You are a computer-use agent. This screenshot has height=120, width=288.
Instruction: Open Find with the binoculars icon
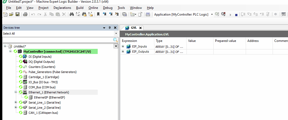72,14
